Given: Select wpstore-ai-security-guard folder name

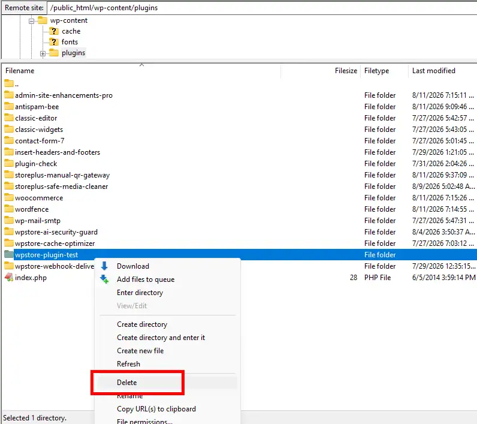Looking at the screenshot, I should [56, 232].
